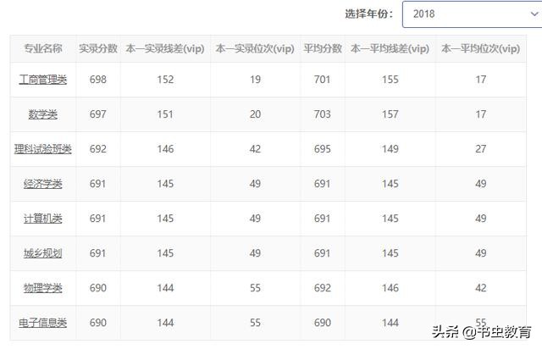Open the 经济学类 major link
The height and width of the screenshot is (349, 542).
[x=43, y=184]
